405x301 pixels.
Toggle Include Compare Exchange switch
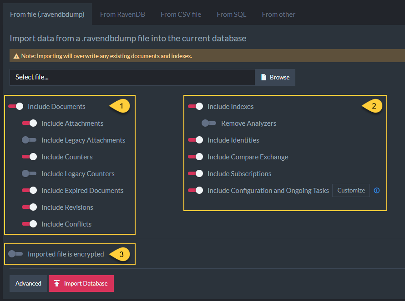click(x=196, y=157)
